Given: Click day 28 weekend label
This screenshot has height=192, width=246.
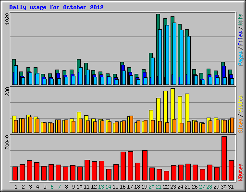Looking at the screenshot, I should point(209,187).
